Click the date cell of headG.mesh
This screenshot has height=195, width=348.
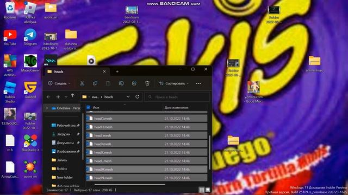tap(177, 119)
